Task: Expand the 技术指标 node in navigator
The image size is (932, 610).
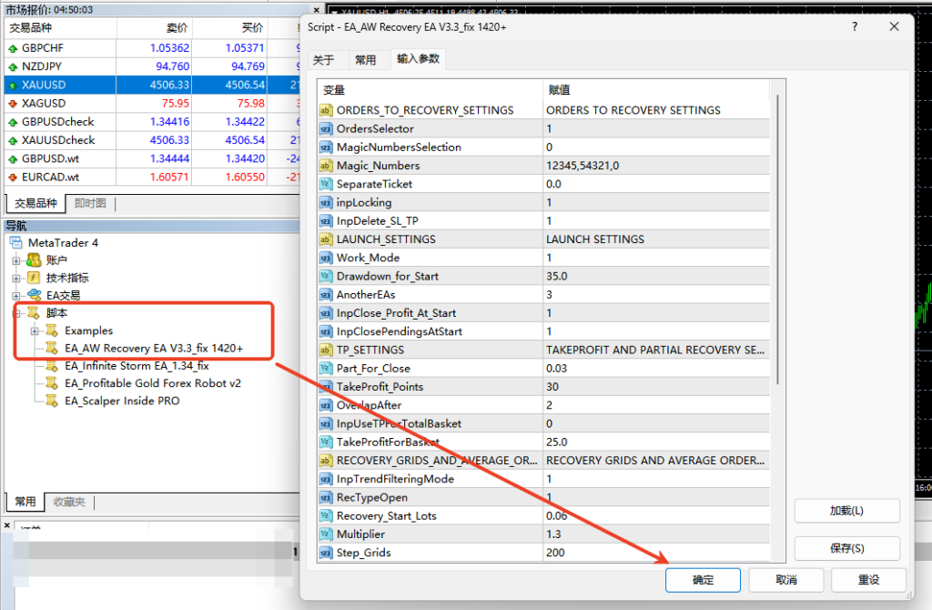Action: [16, 279]
